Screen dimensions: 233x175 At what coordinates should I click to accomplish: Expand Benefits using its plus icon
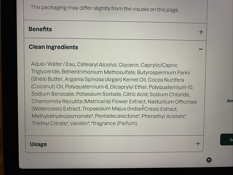click(x=201, y=32)
